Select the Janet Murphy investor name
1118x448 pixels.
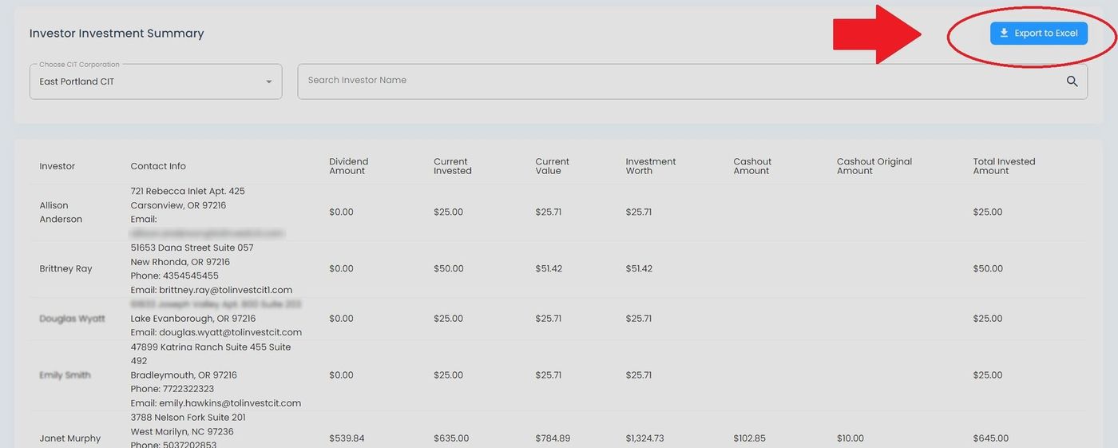click(x=70, y=438)
